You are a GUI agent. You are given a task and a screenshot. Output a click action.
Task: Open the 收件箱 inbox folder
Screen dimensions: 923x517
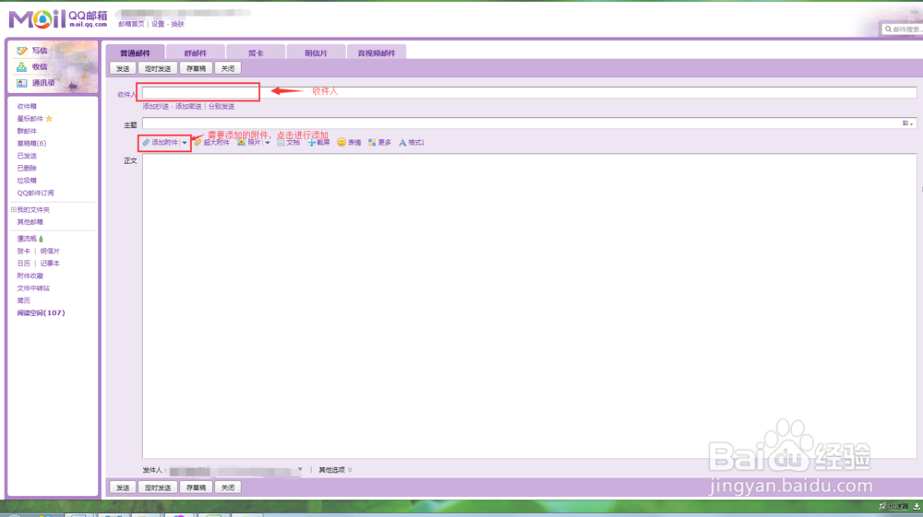27,106
